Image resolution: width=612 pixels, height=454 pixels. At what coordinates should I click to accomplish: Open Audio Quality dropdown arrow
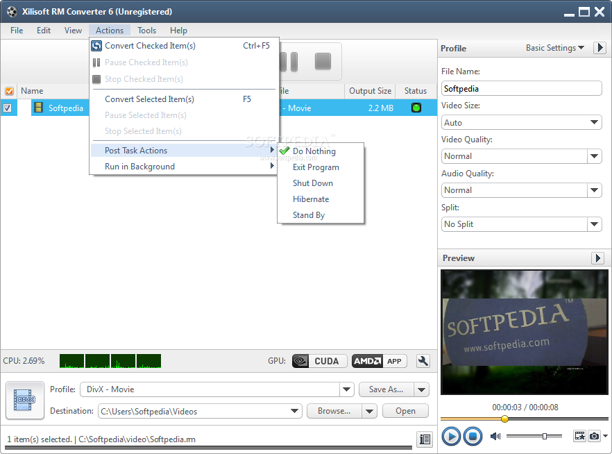594,190
